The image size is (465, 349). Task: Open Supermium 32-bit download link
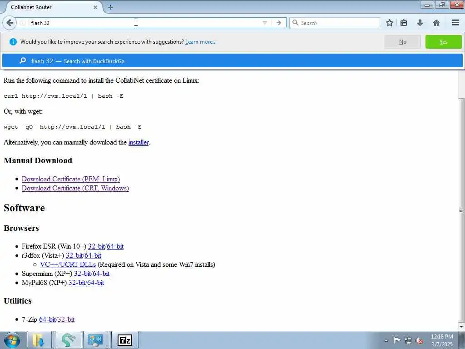(x=83, y=274)
